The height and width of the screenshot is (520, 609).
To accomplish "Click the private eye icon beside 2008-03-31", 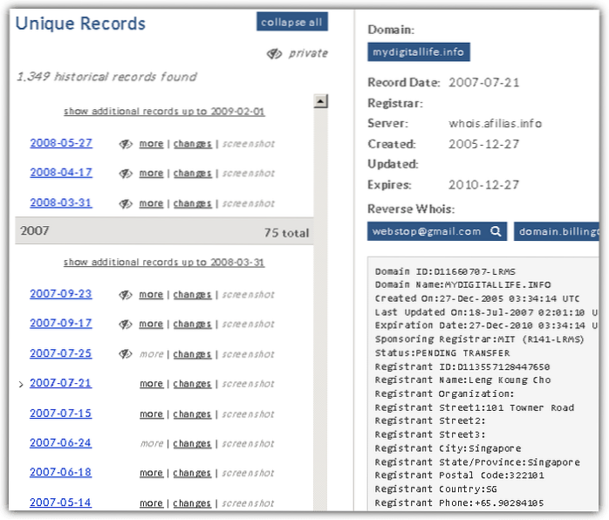I will 126,203.
